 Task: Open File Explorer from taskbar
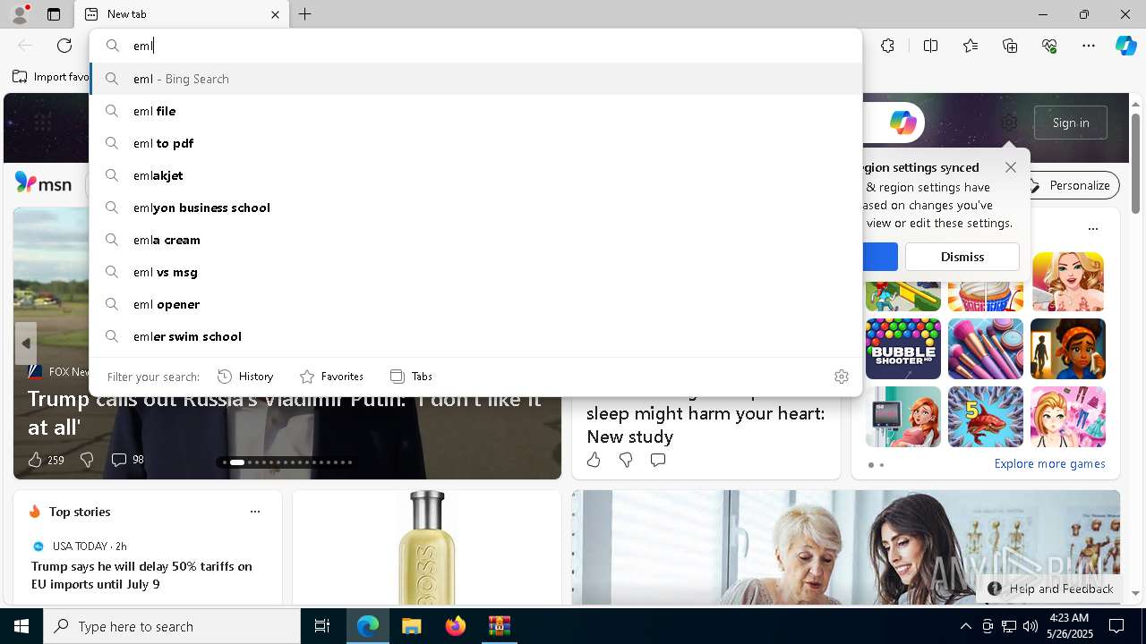411,626
